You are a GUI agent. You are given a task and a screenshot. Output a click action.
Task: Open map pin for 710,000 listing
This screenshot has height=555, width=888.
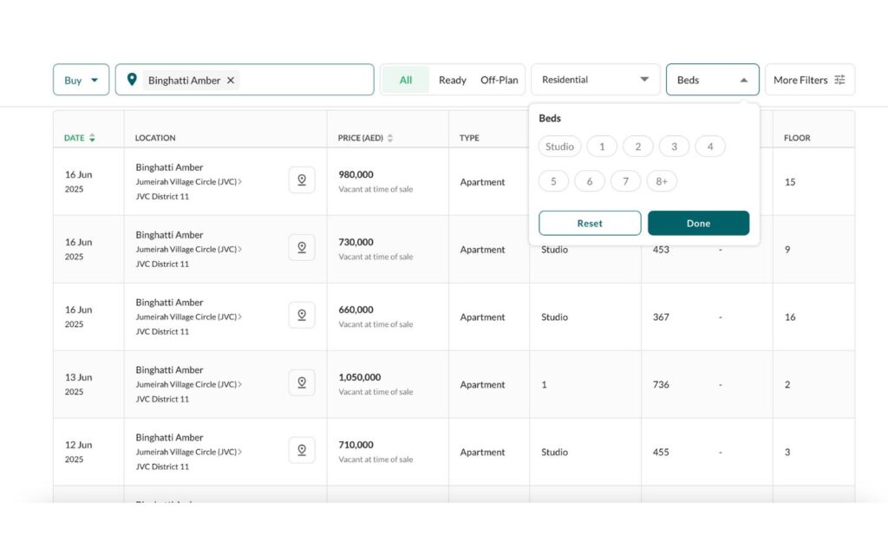click(x=302, y=450)
